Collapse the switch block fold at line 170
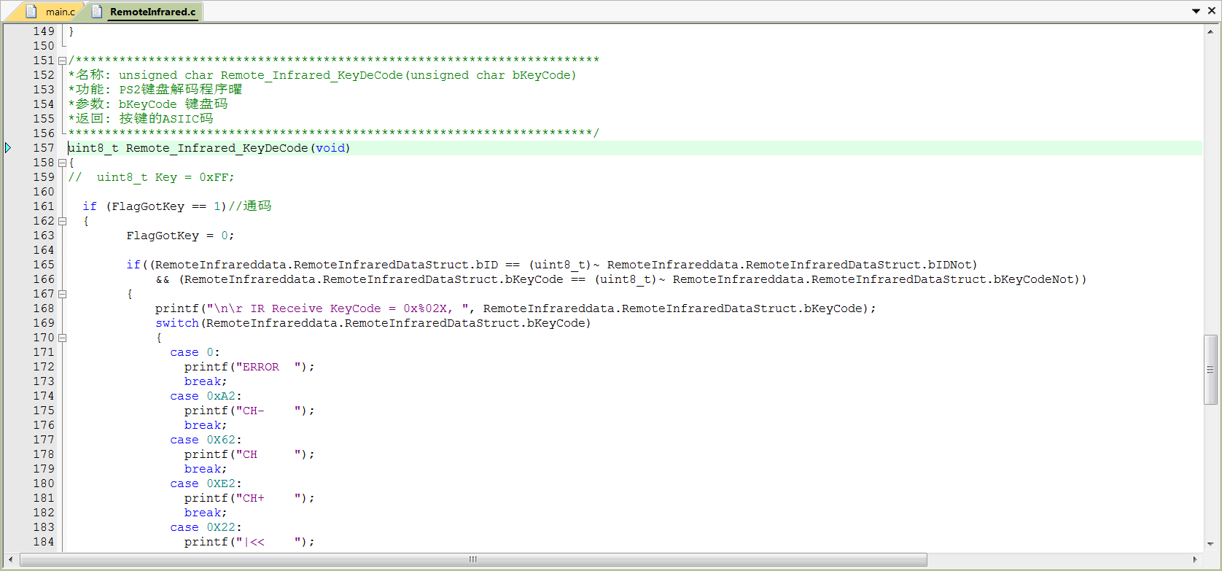 pyautogui.click(x=63, y=338)
